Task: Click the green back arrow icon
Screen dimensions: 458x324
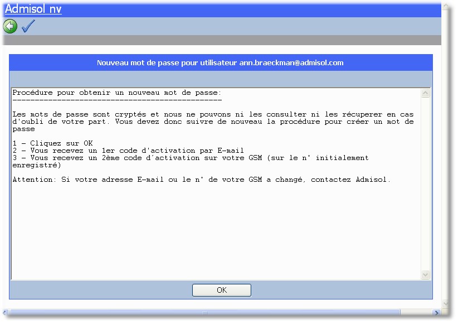Action: [x=10, y=26]
